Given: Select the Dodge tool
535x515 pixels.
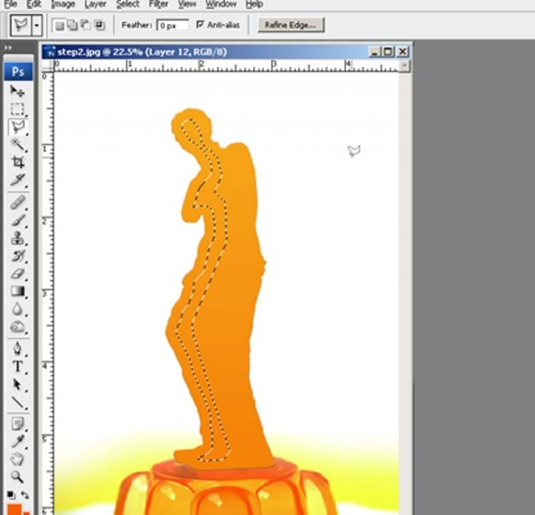Looking at the screenshot, I should coord(17,327).
